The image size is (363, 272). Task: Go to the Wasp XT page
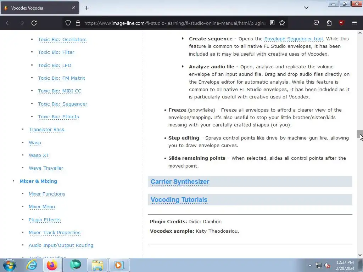[39, 155]
